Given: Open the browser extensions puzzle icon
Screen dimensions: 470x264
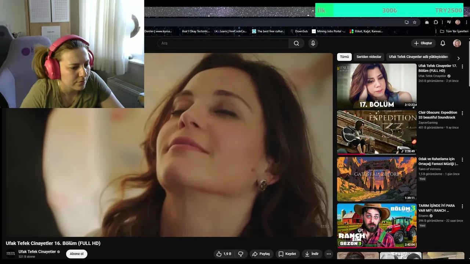Looking at the screenshot, I should [436, 22].
